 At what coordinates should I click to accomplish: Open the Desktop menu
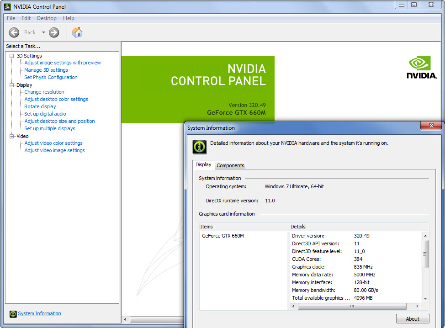click(x=47, y=18)
